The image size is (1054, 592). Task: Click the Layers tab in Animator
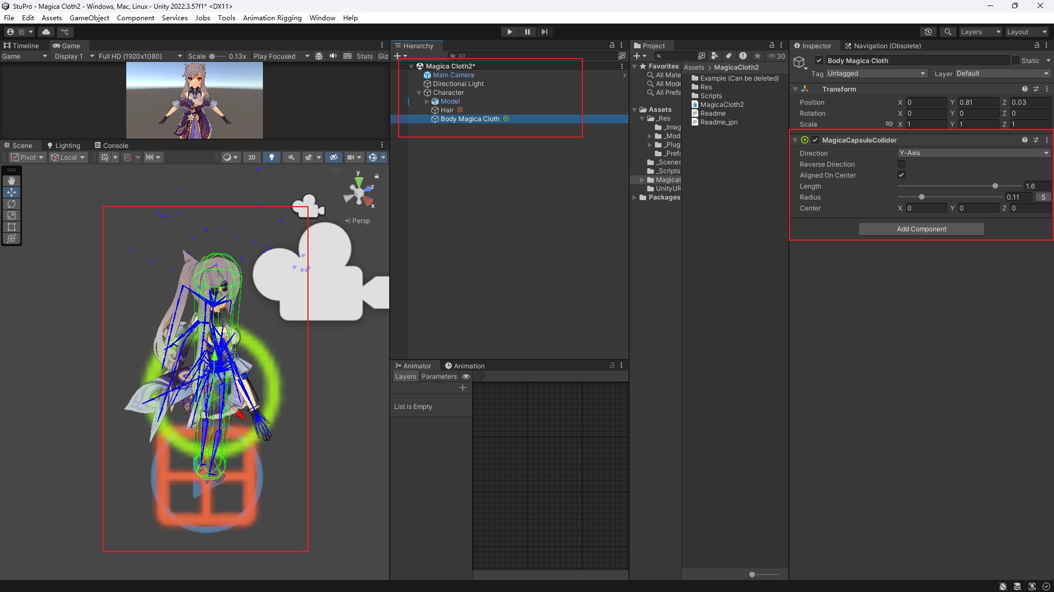pos(406,377)
